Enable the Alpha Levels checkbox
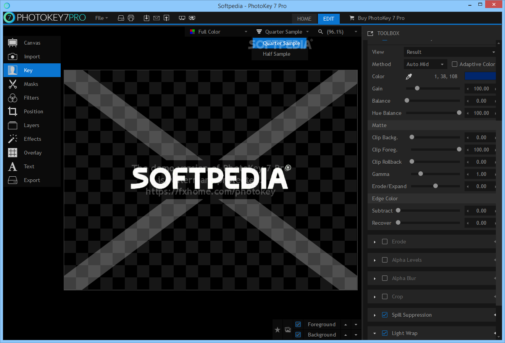 pos(385,260)
